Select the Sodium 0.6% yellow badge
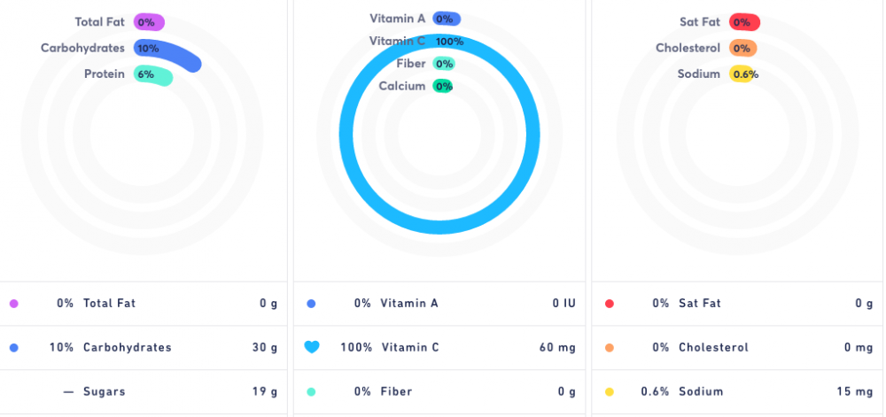 [743, 74]
